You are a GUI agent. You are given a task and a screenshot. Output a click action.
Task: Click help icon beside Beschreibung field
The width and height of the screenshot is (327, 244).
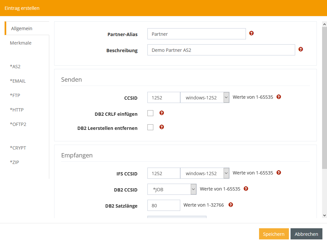click(x=301, y=49)
